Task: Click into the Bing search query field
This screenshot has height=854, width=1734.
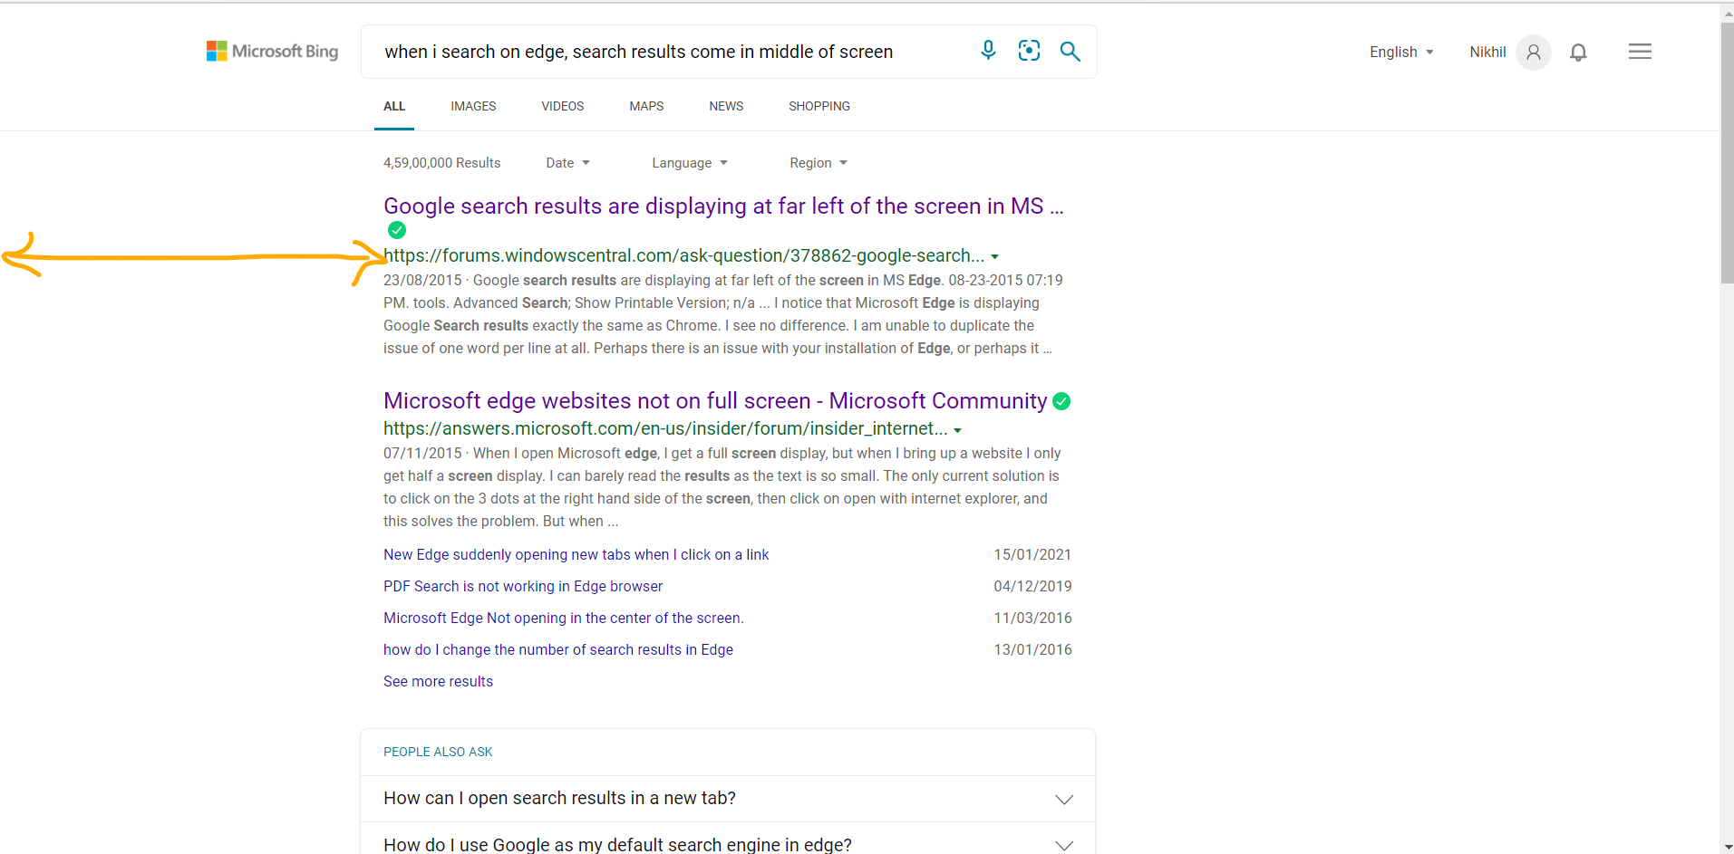Action: pyautogui.click(x=671, y=52)
